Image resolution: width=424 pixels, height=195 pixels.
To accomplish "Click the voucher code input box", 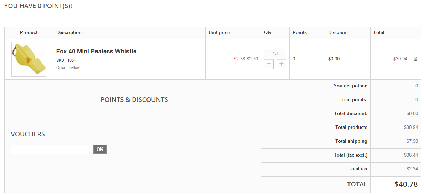I will point(50,150).
